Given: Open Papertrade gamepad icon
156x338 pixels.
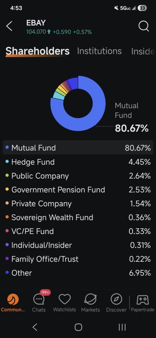Looking at the screenshot, I should click(143, 300).
